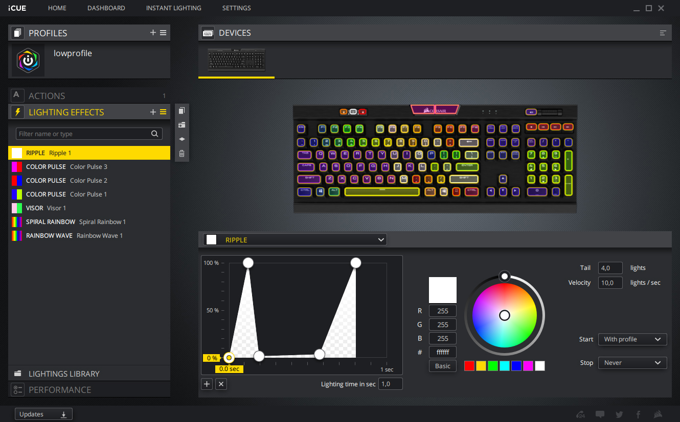
Task: Open the Dashboard menu
Action: pos(106,8)
